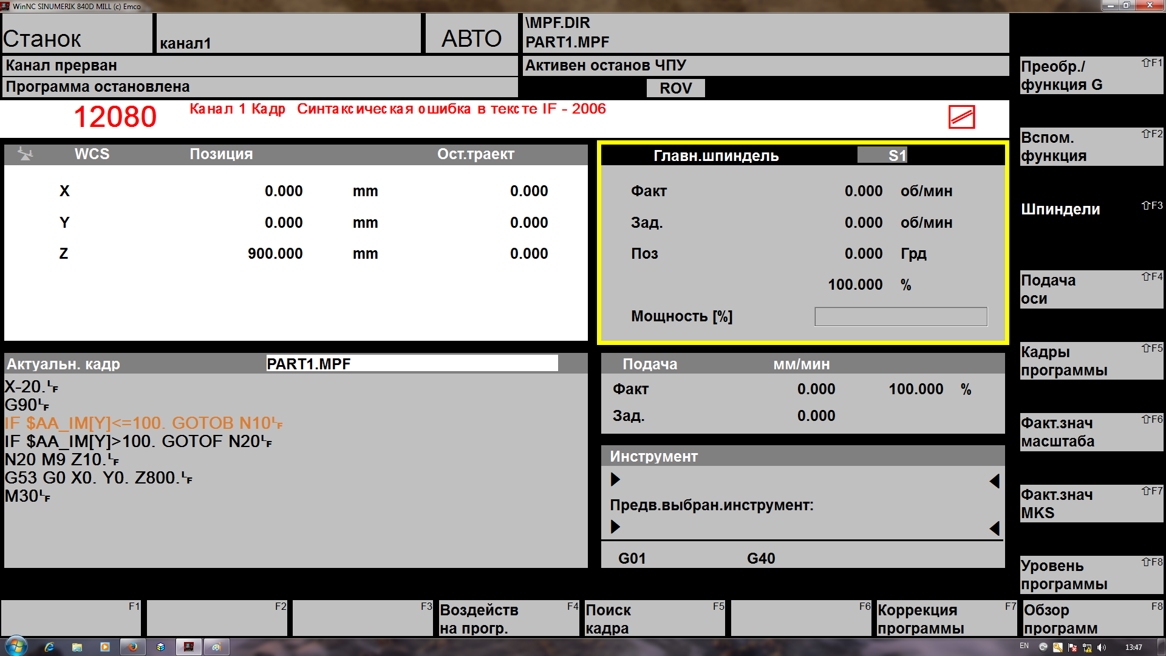1166x656 pixels.
Task: Select program line N20 M9 Z10.
Action: [61, 459]
